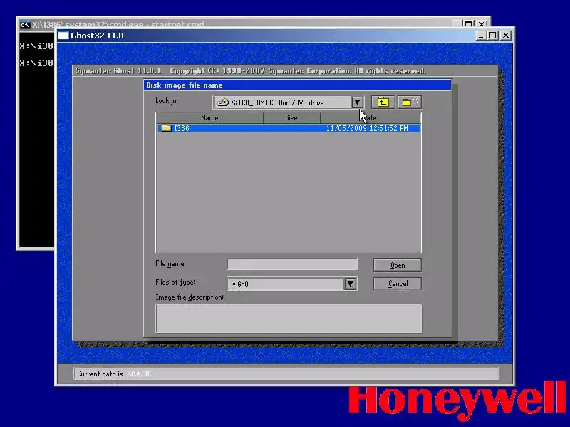Viewport: 570px width, 427px height.
Task: Click the File name input field
Action: (292, 264)
